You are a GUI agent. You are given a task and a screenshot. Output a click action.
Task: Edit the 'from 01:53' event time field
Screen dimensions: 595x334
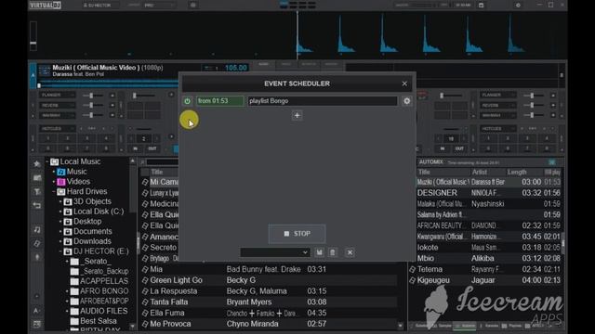pyautogui.click(x=220, y=101)
